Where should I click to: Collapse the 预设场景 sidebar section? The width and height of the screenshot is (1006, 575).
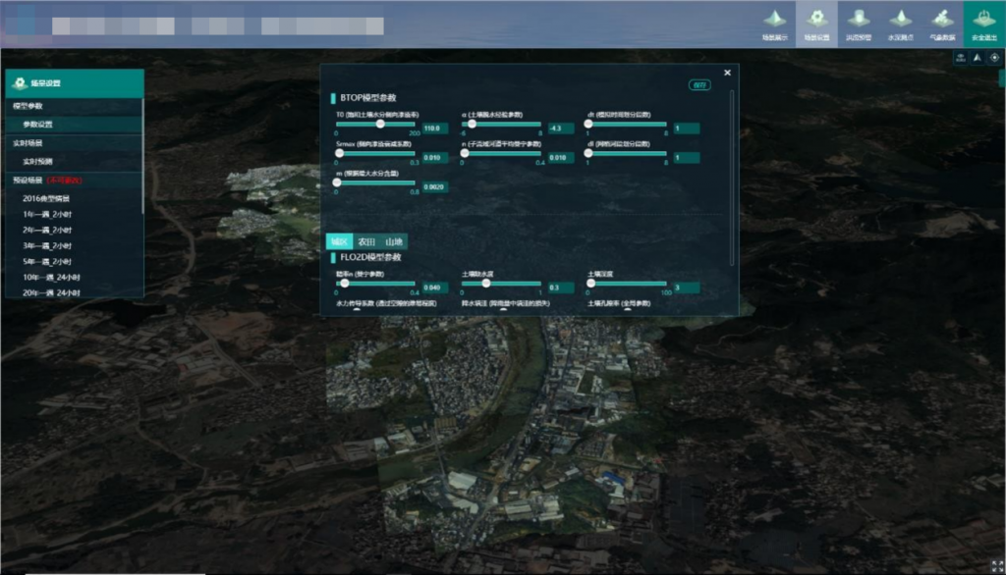[x=73, y=181]
